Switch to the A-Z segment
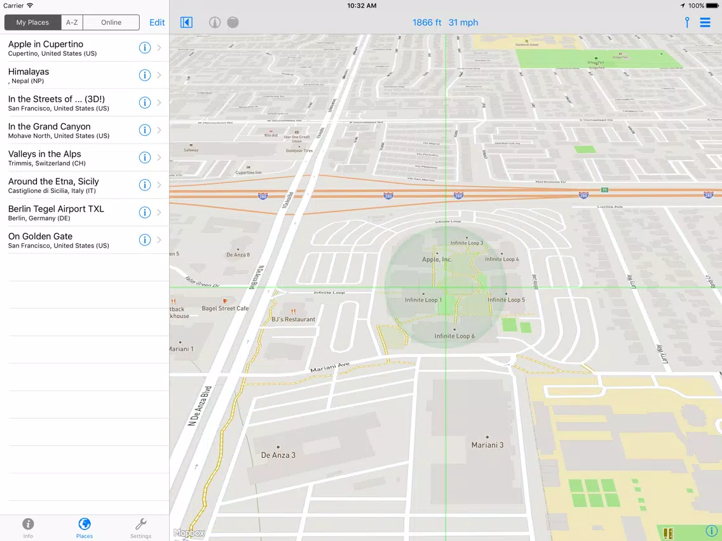 [72, 22]
